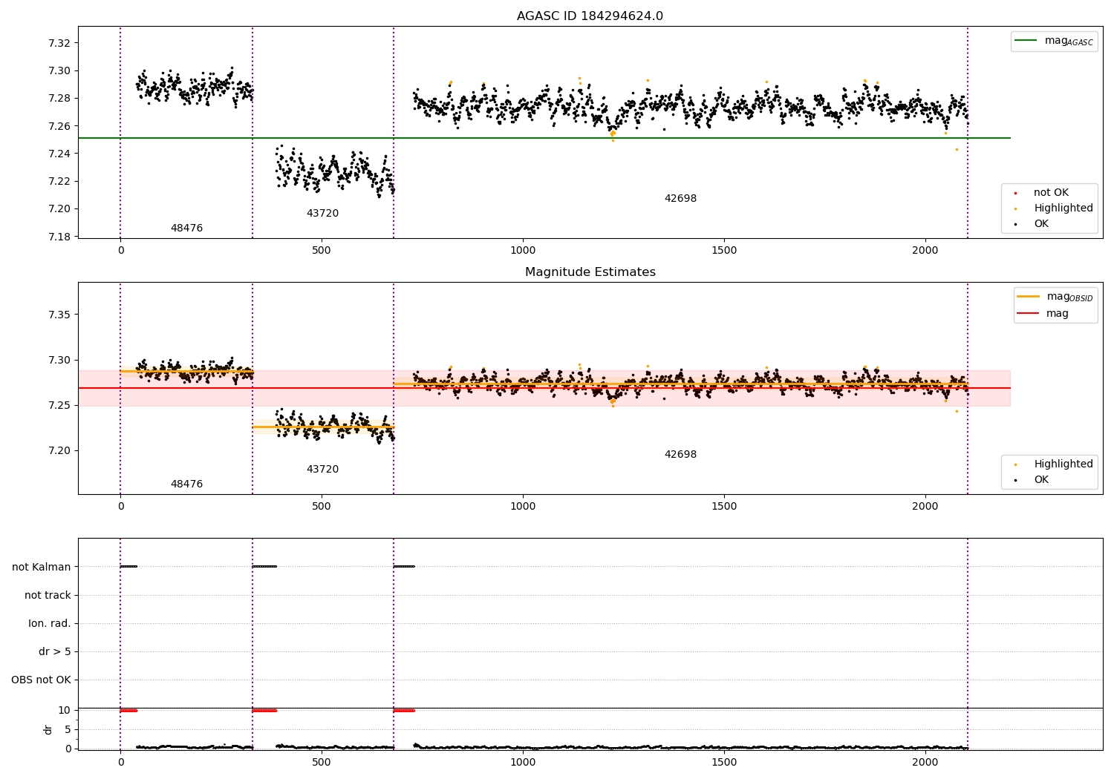Click "Highlighted" in the top plot legend
The image size is (1114, 779).
tap(1063, 208)
